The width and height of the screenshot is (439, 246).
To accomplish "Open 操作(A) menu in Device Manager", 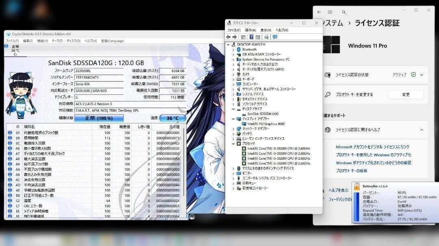I will pos(250,30).
